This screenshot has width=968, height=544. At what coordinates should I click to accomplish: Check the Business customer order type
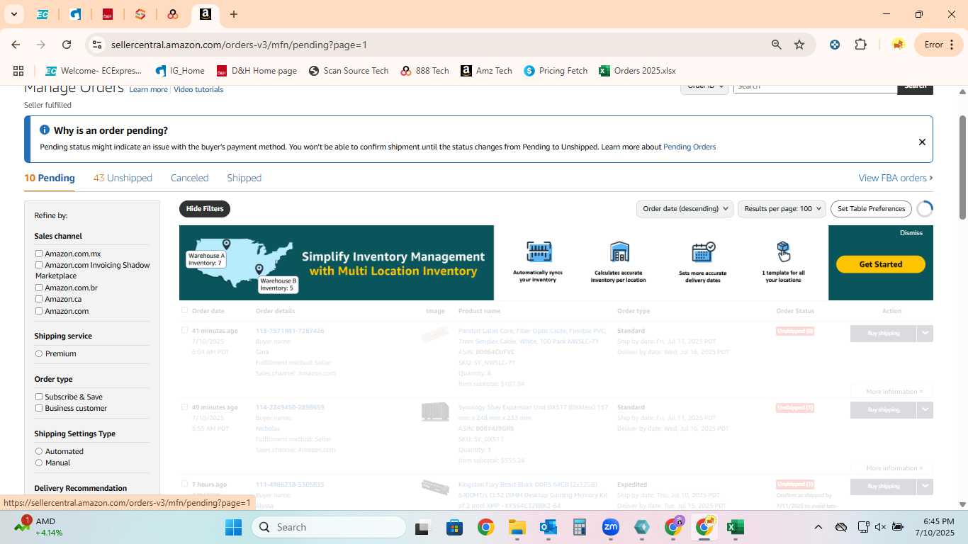(39, 408)
